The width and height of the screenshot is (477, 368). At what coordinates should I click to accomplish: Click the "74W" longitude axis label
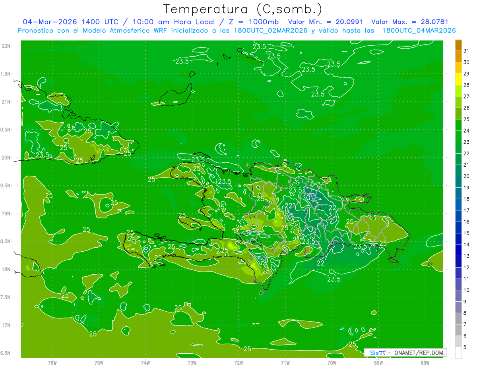[x=145, y=362]
